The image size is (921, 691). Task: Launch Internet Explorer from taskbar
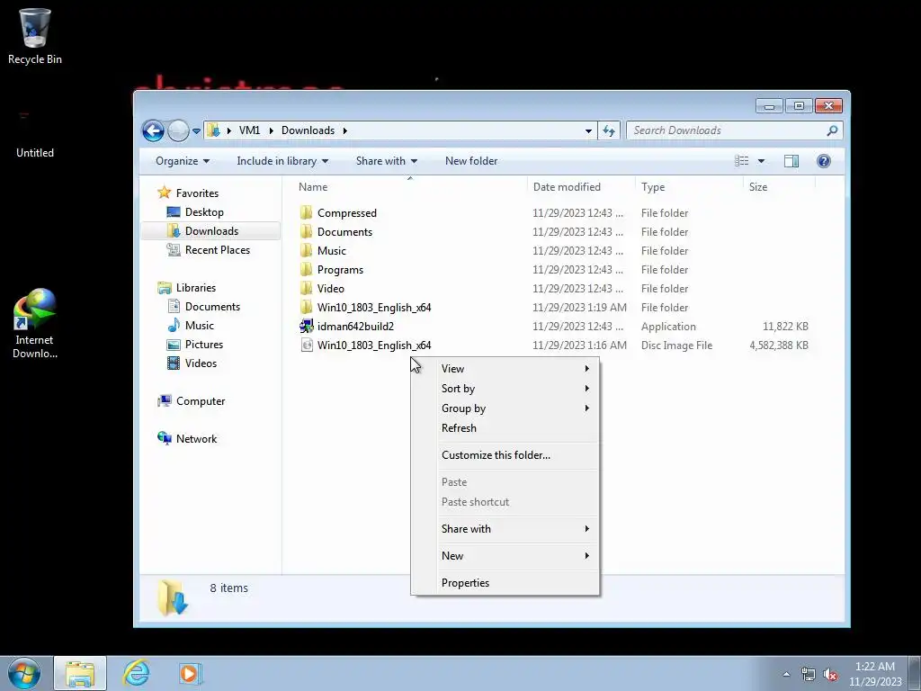137,673
